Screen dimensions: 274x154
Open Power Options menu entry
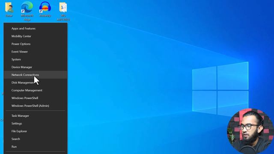click(36, 44)
